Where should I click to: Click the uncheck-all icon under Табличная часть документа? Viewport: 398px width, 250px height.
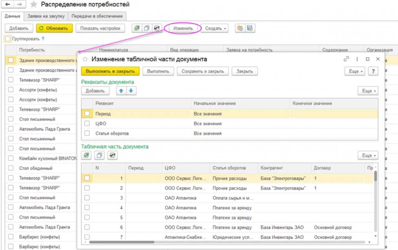pyautogui.click(x=99, y=155)
